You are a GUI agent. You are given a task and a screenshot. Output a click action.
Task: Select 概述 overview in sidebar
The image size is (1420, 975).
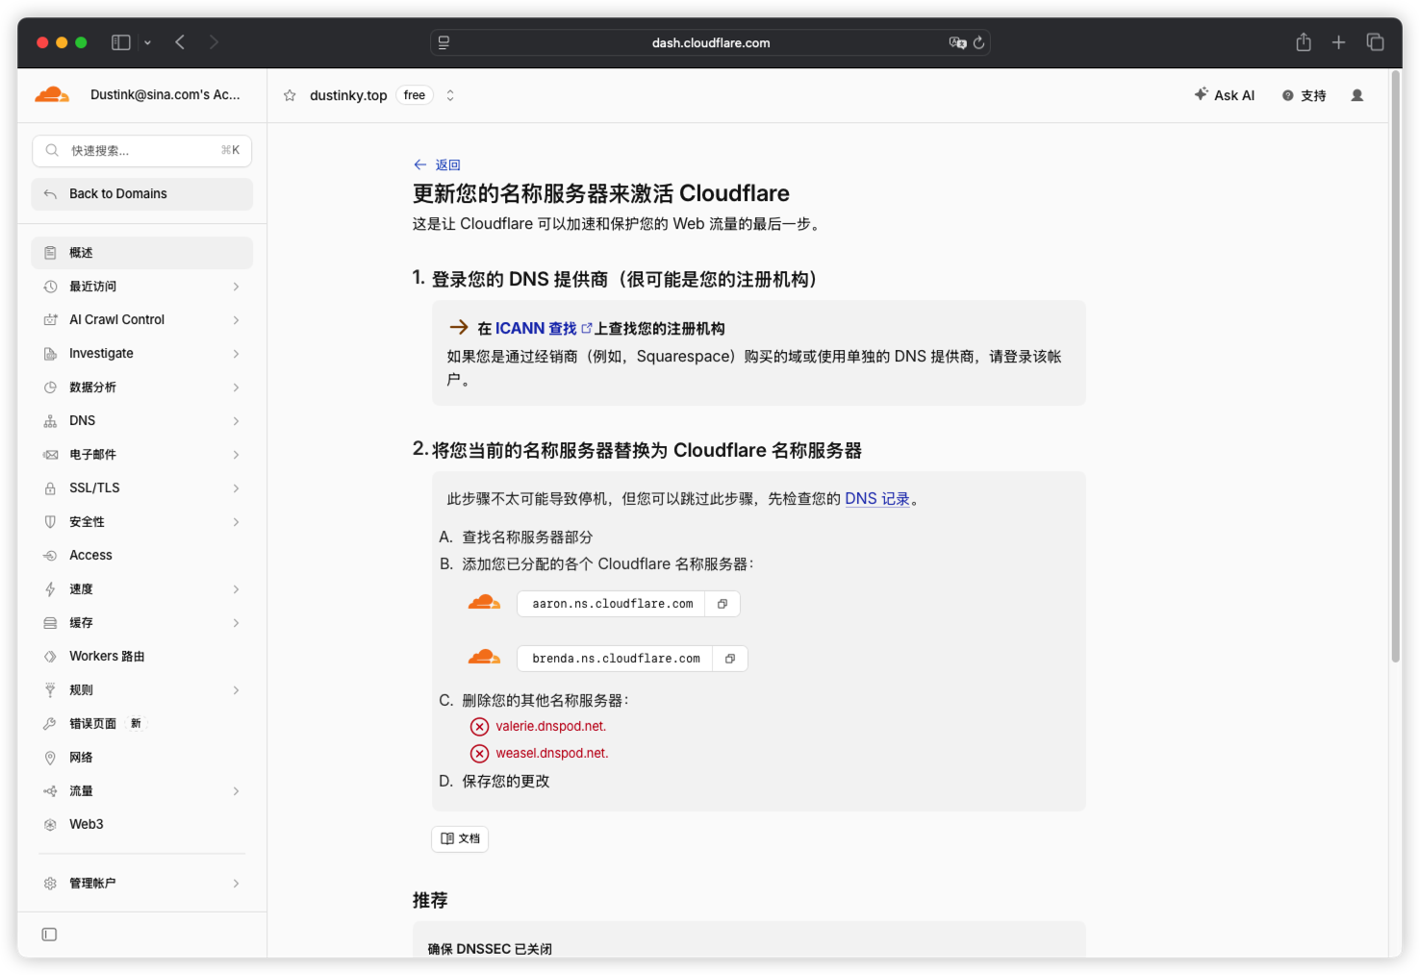[x=142, y=253]
